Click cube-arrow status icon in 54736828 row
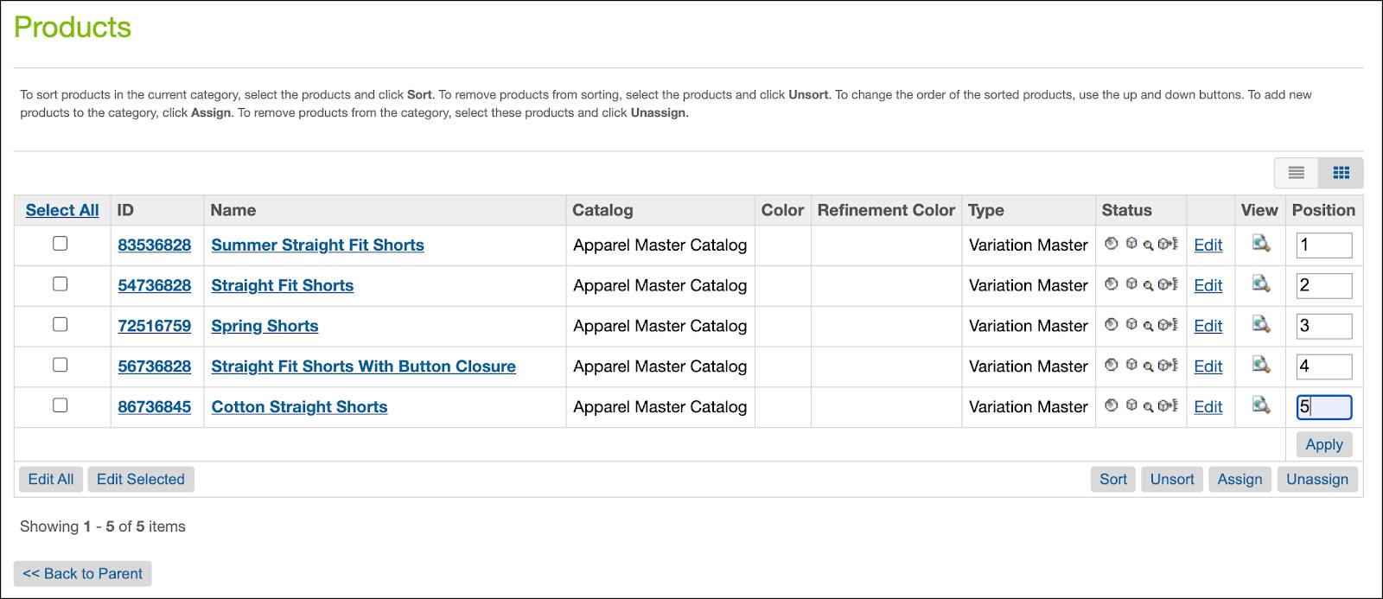Viewport: 1383px width, 599px height. (1168, 284)
